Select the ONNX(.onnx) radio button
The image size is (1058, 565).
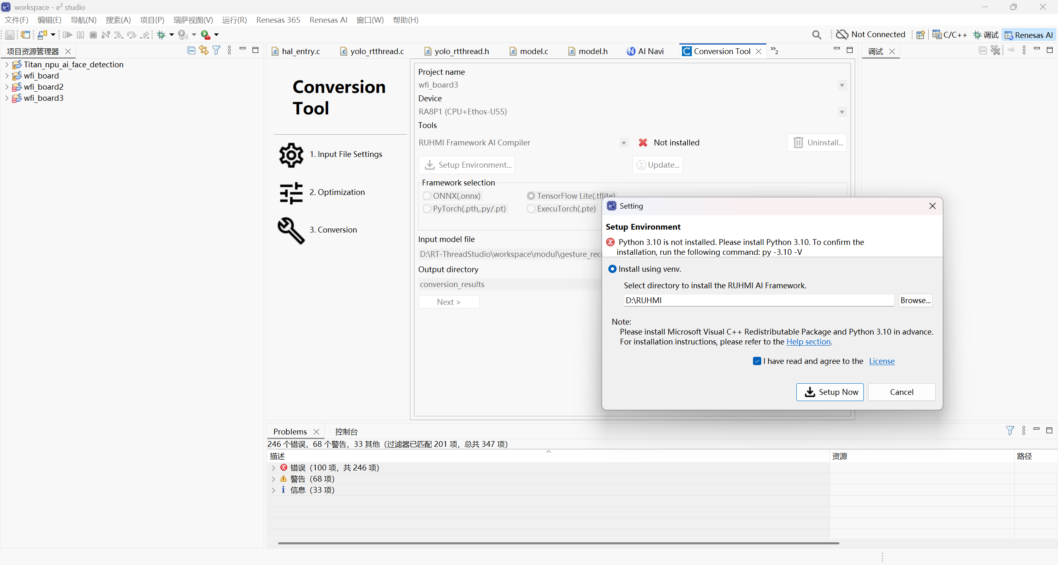[427, 196]
